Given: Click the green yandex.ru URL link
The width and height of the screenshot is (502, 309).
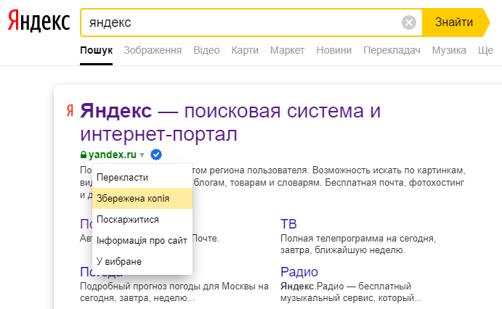Looking at the screenshot, I should pyautogui.click(x=113, y=154).
